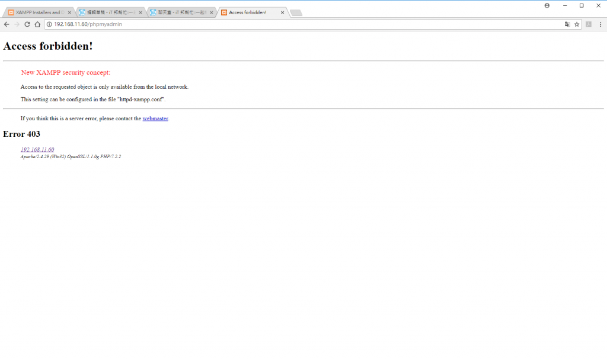Bookmark this page with the star icon

577,24
